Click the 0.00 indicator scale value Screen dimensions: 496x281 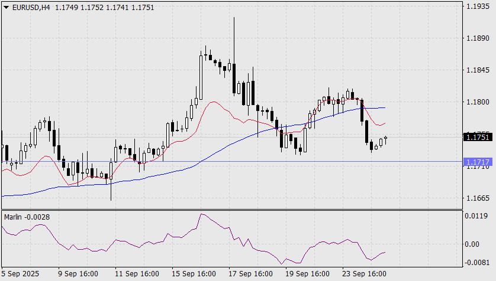click(x=472, y=244)
